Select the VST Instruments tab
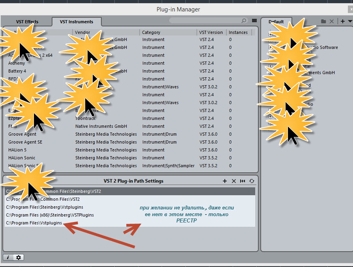Viewport: 353px width, 267px height. coord(77,22)
